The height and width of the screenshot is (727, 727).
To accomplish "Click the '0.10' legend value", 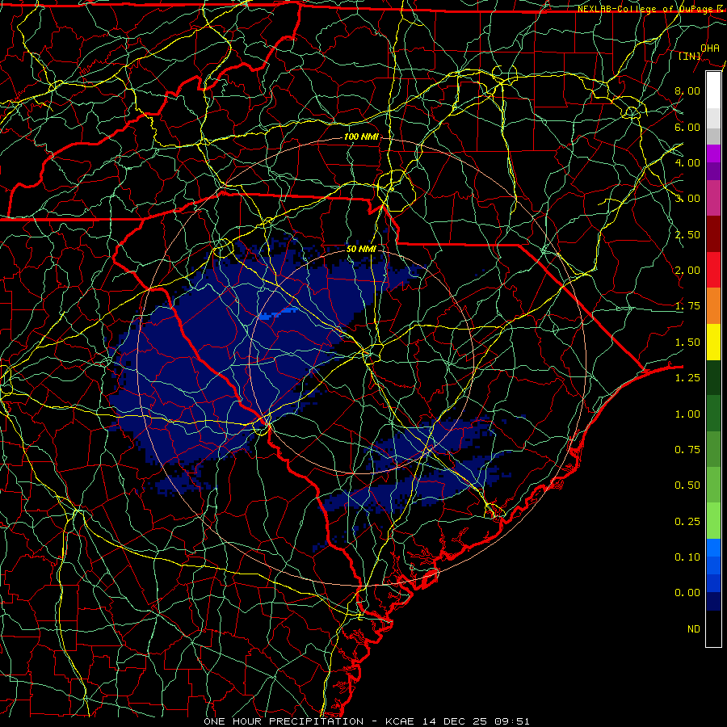I will click(687, 557).
